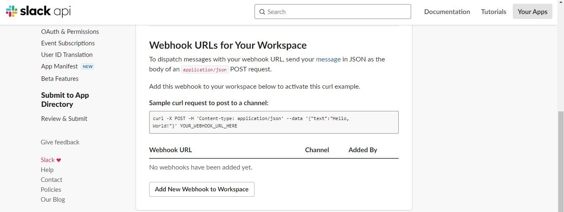The width and height of the screenshot is (564, 212).
Task: Click the Slack API logo
Action: click(x=38, y=12)
